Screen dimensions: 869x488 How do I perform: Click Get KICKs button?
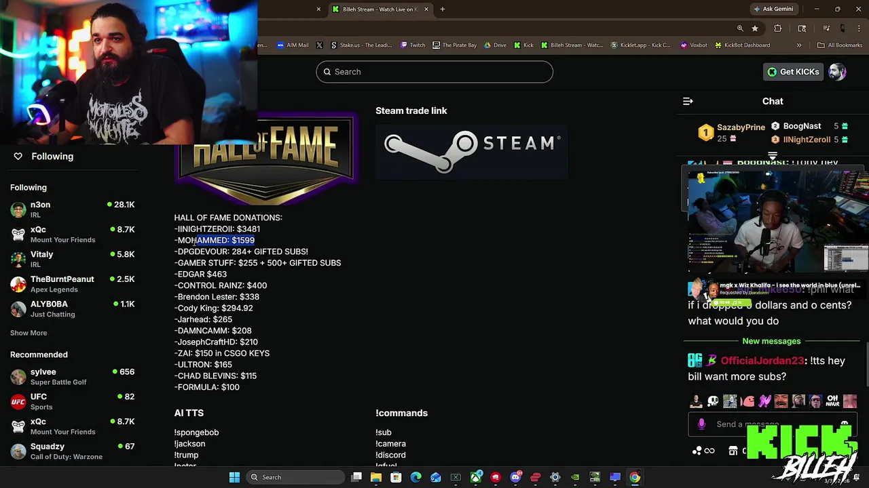[792, 72]
